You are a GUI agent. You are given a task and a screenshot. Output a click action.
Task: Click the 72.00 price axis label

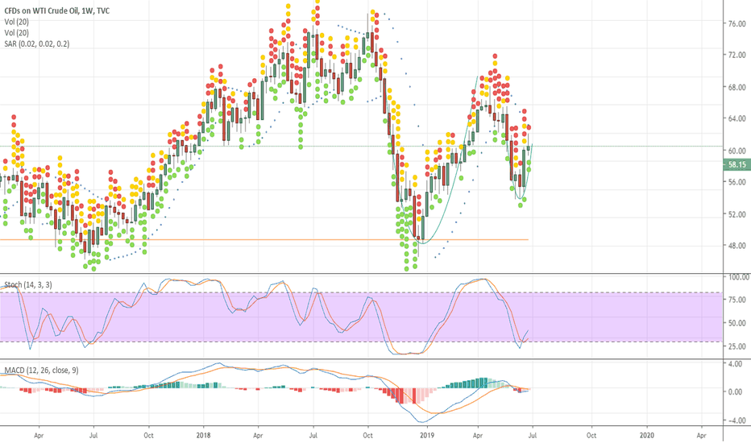736,56
